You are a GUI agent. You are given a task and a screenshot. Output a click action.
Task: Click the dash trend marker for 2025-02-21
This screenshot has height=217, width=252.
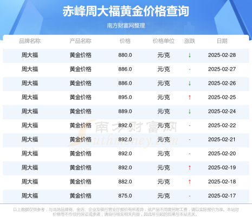tap(190, 139)
